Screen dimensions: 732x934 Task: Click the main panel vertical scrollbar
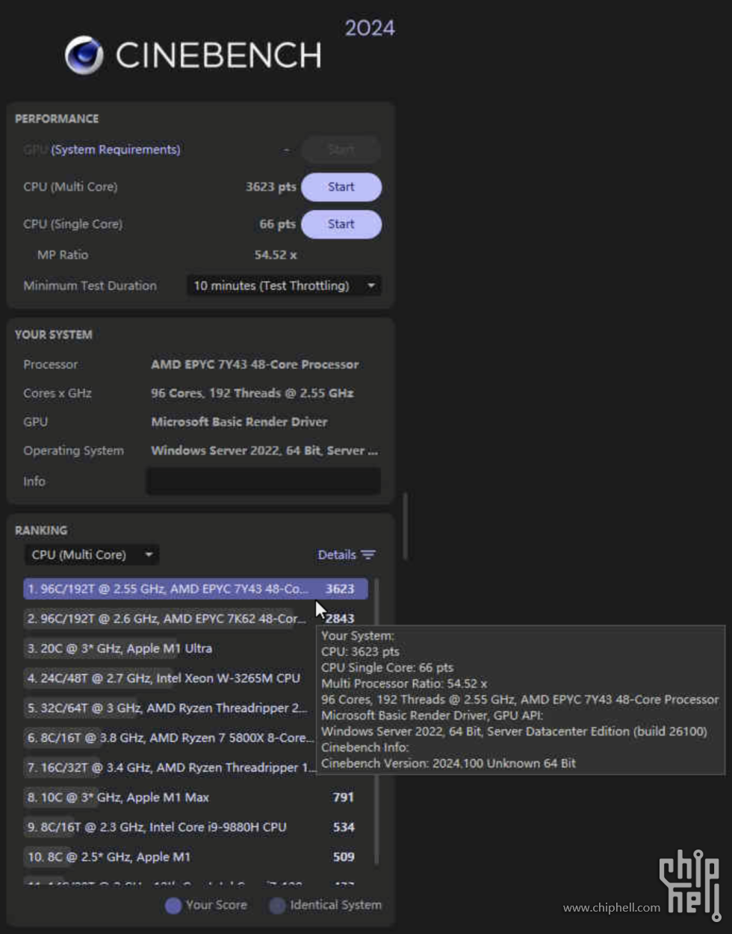click(x=405, y=526)
